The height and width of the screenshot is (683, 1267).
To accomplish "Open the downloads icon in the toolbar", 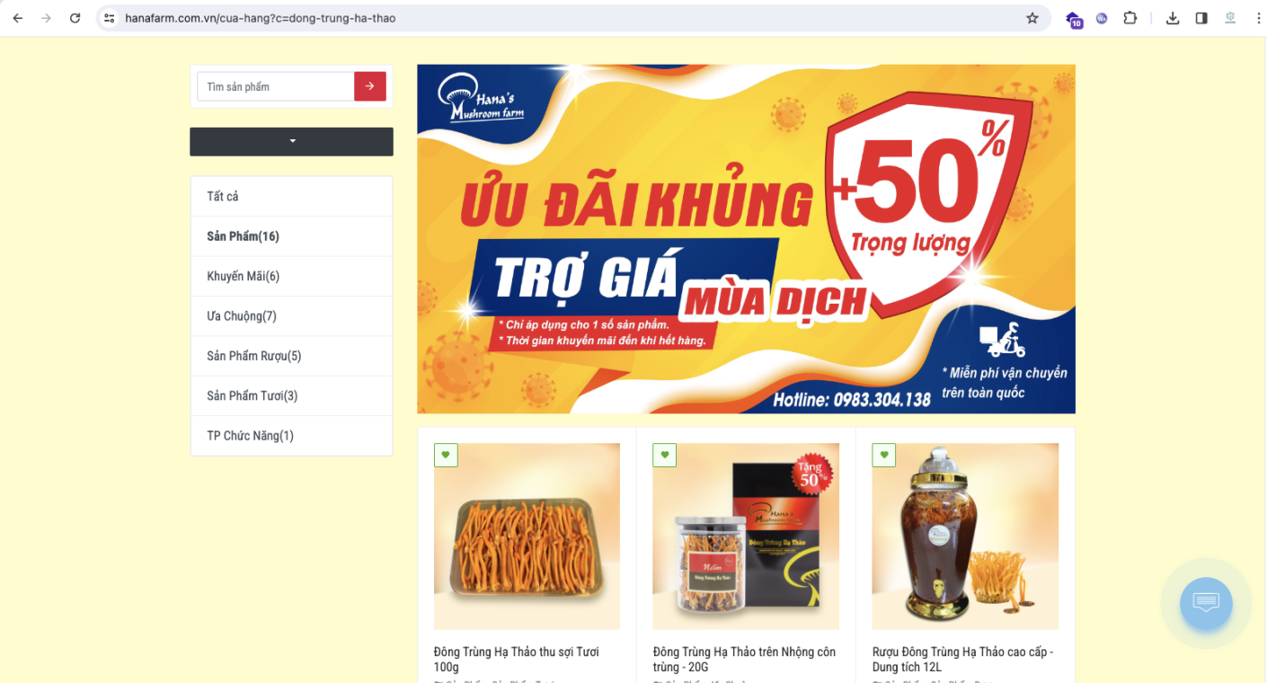I will [x=1173, y=18].
